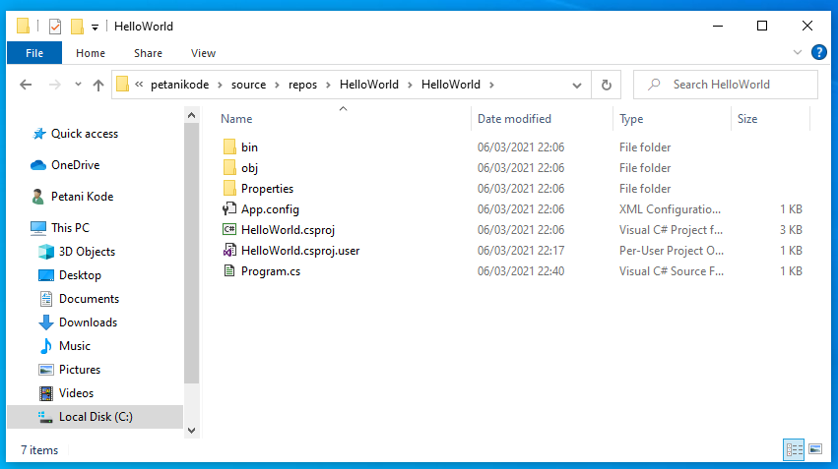
Task: Select the App.config file icon
Action: [229, 209]
